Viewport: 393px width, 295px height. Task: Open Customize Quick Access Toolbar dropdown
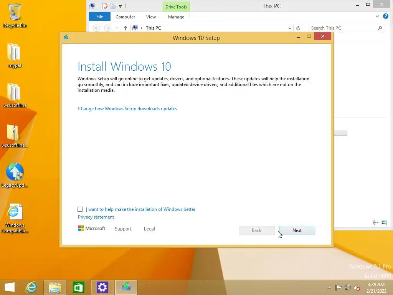coord(120,6)
